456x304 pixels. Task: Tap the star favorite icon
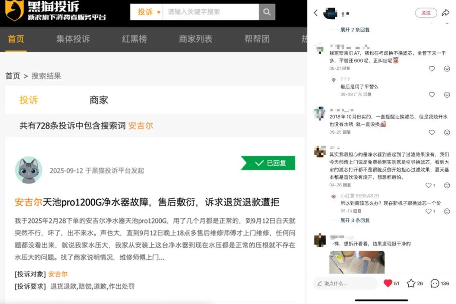[411, 283]
